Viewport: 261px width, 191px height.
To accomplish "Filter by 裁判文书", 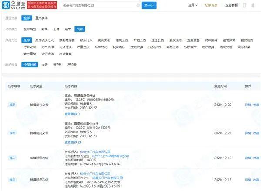I will [x=104, y=40].
